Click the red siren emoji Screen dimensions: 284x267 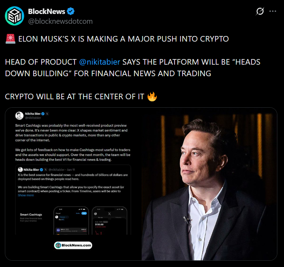(x=10, y=39)
